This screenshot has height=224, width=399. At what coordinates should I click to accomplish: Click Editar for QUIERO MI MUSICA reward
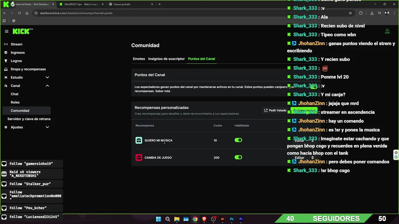coord(299,141)
